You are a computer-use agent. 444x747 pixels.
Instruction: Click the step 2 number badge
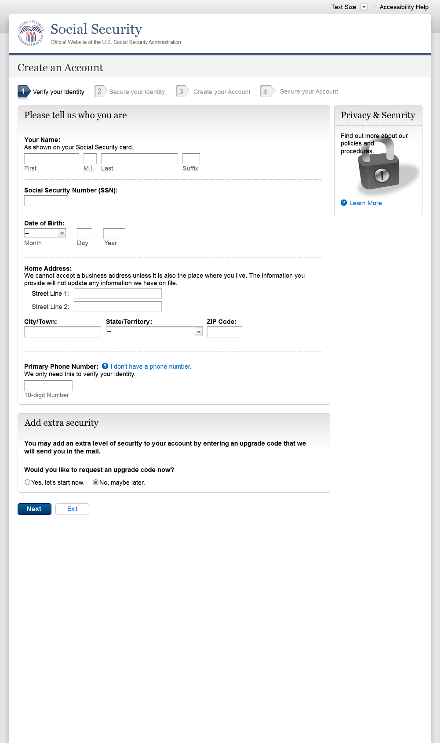(100, 91)
